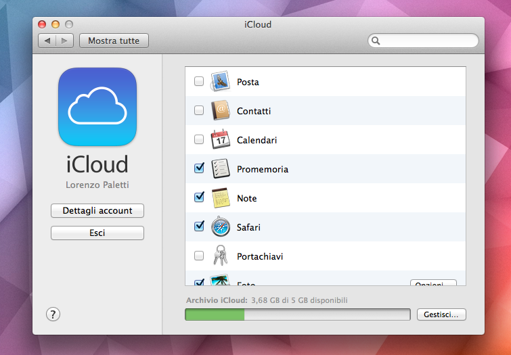Enable the Posta checkbox
This screenshot has width=511, height=355.
tap(199, 81)
